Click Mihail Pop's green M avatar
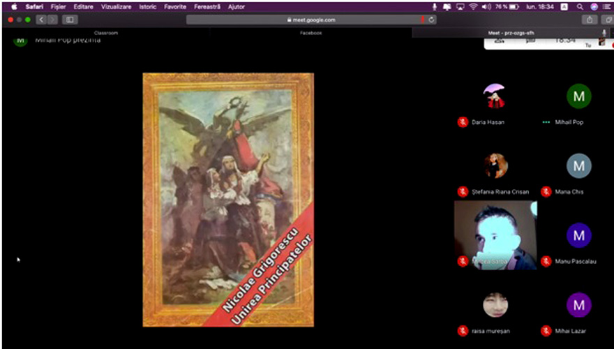This screenshot has height=349, width=614. pos(578,96)
